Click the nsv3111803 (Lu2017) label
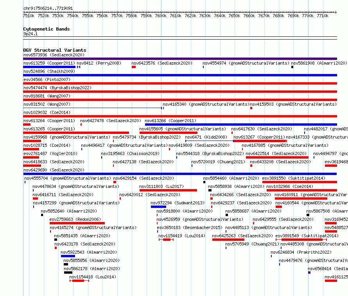Screen dimensions: 348x296 pyautogui.click(x=161, y=186)
